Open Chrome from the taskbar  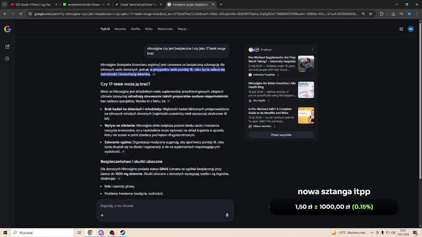click(x=90, y=233)
